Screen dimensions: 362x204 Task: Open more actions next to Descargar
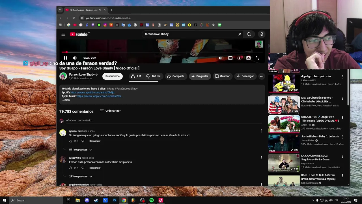tap(262, 76)
